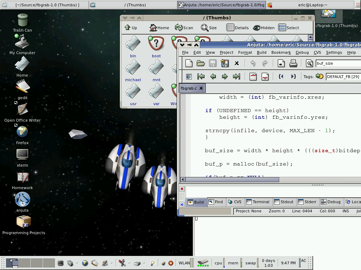Screen dimensions: 361x270
Task: Toggle bookmark icon at left of navigation toolbar
Action: [x=189, y=76]
